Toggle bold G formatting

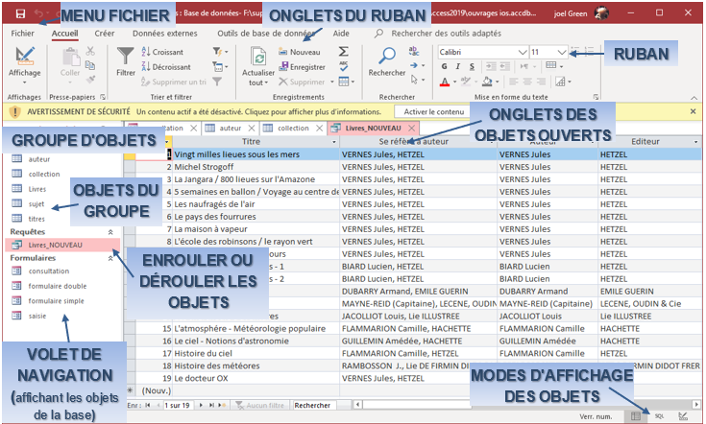[x=445, y=66]
